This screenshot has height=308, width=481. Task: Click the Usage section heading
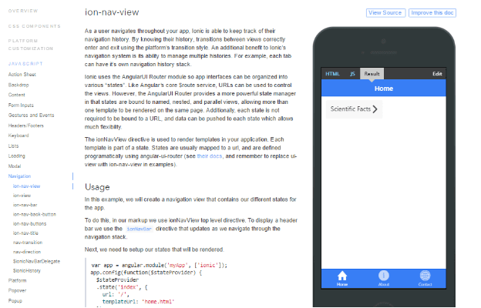pos(97,187)
